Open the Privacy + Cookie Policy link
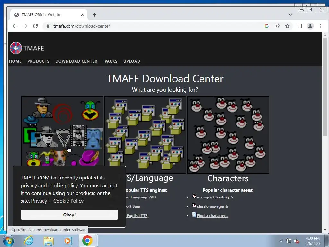 57,201
